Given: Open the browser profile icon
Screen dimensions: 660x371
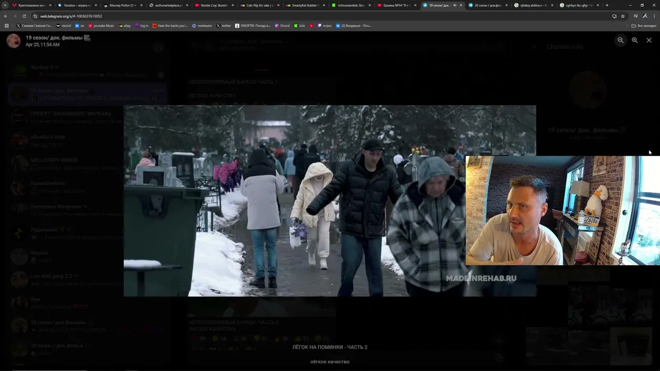Looking at the screenshot, I should 645,16.
